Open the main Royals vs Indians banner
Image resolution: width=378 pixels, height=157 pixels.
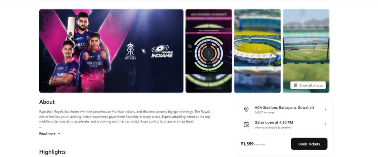[x=111, y=51]
